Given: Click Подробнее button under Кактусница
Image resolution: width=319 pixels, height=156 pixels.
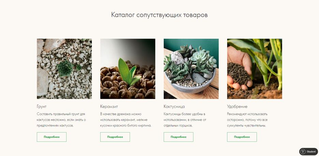Looking at the screenshot, I should coord(178,137).
